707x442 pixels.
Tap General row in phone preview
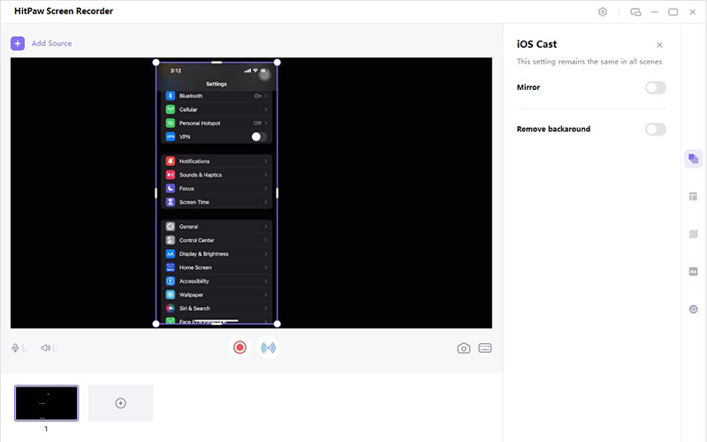pyautogui.click(x=217, y=227)
